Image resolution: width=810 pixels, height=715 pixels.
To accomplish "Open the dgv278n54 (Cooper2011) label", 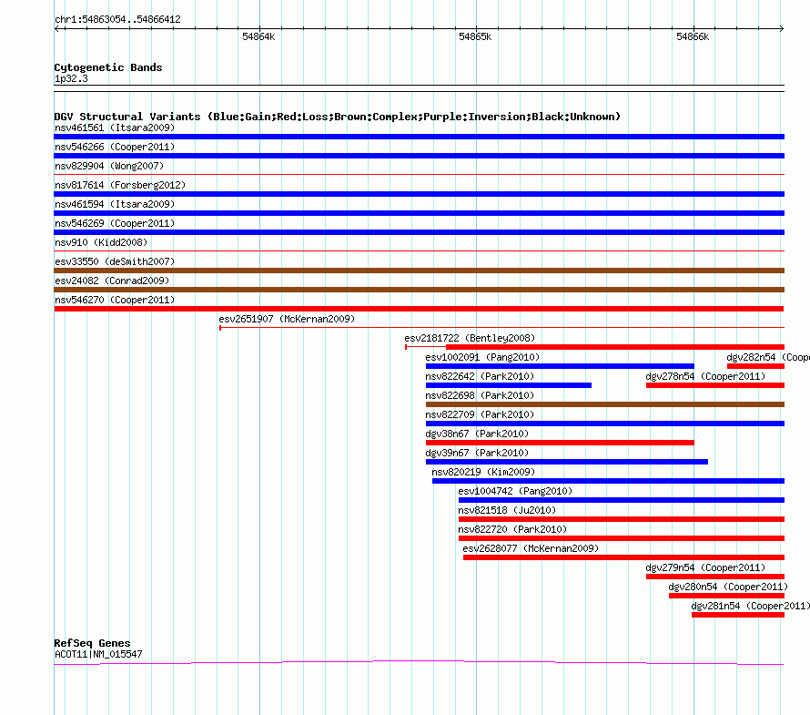I will coord(705,376).
